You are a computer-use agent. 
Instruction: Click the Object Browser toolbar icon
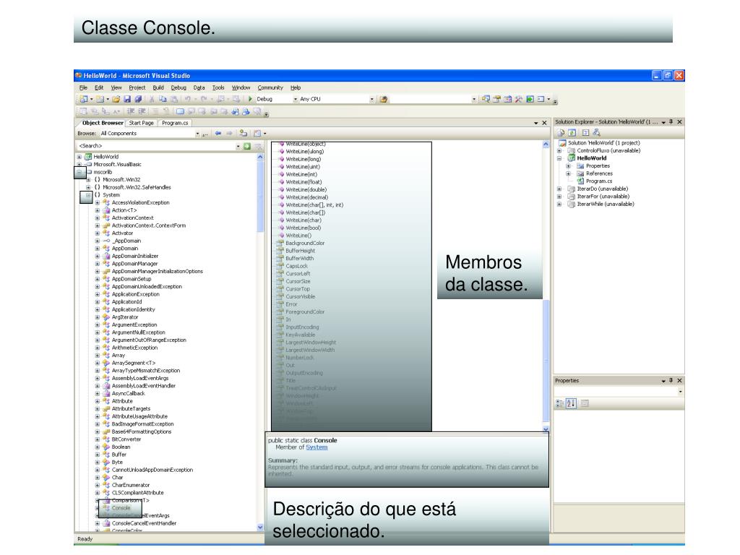click(508, 99)
